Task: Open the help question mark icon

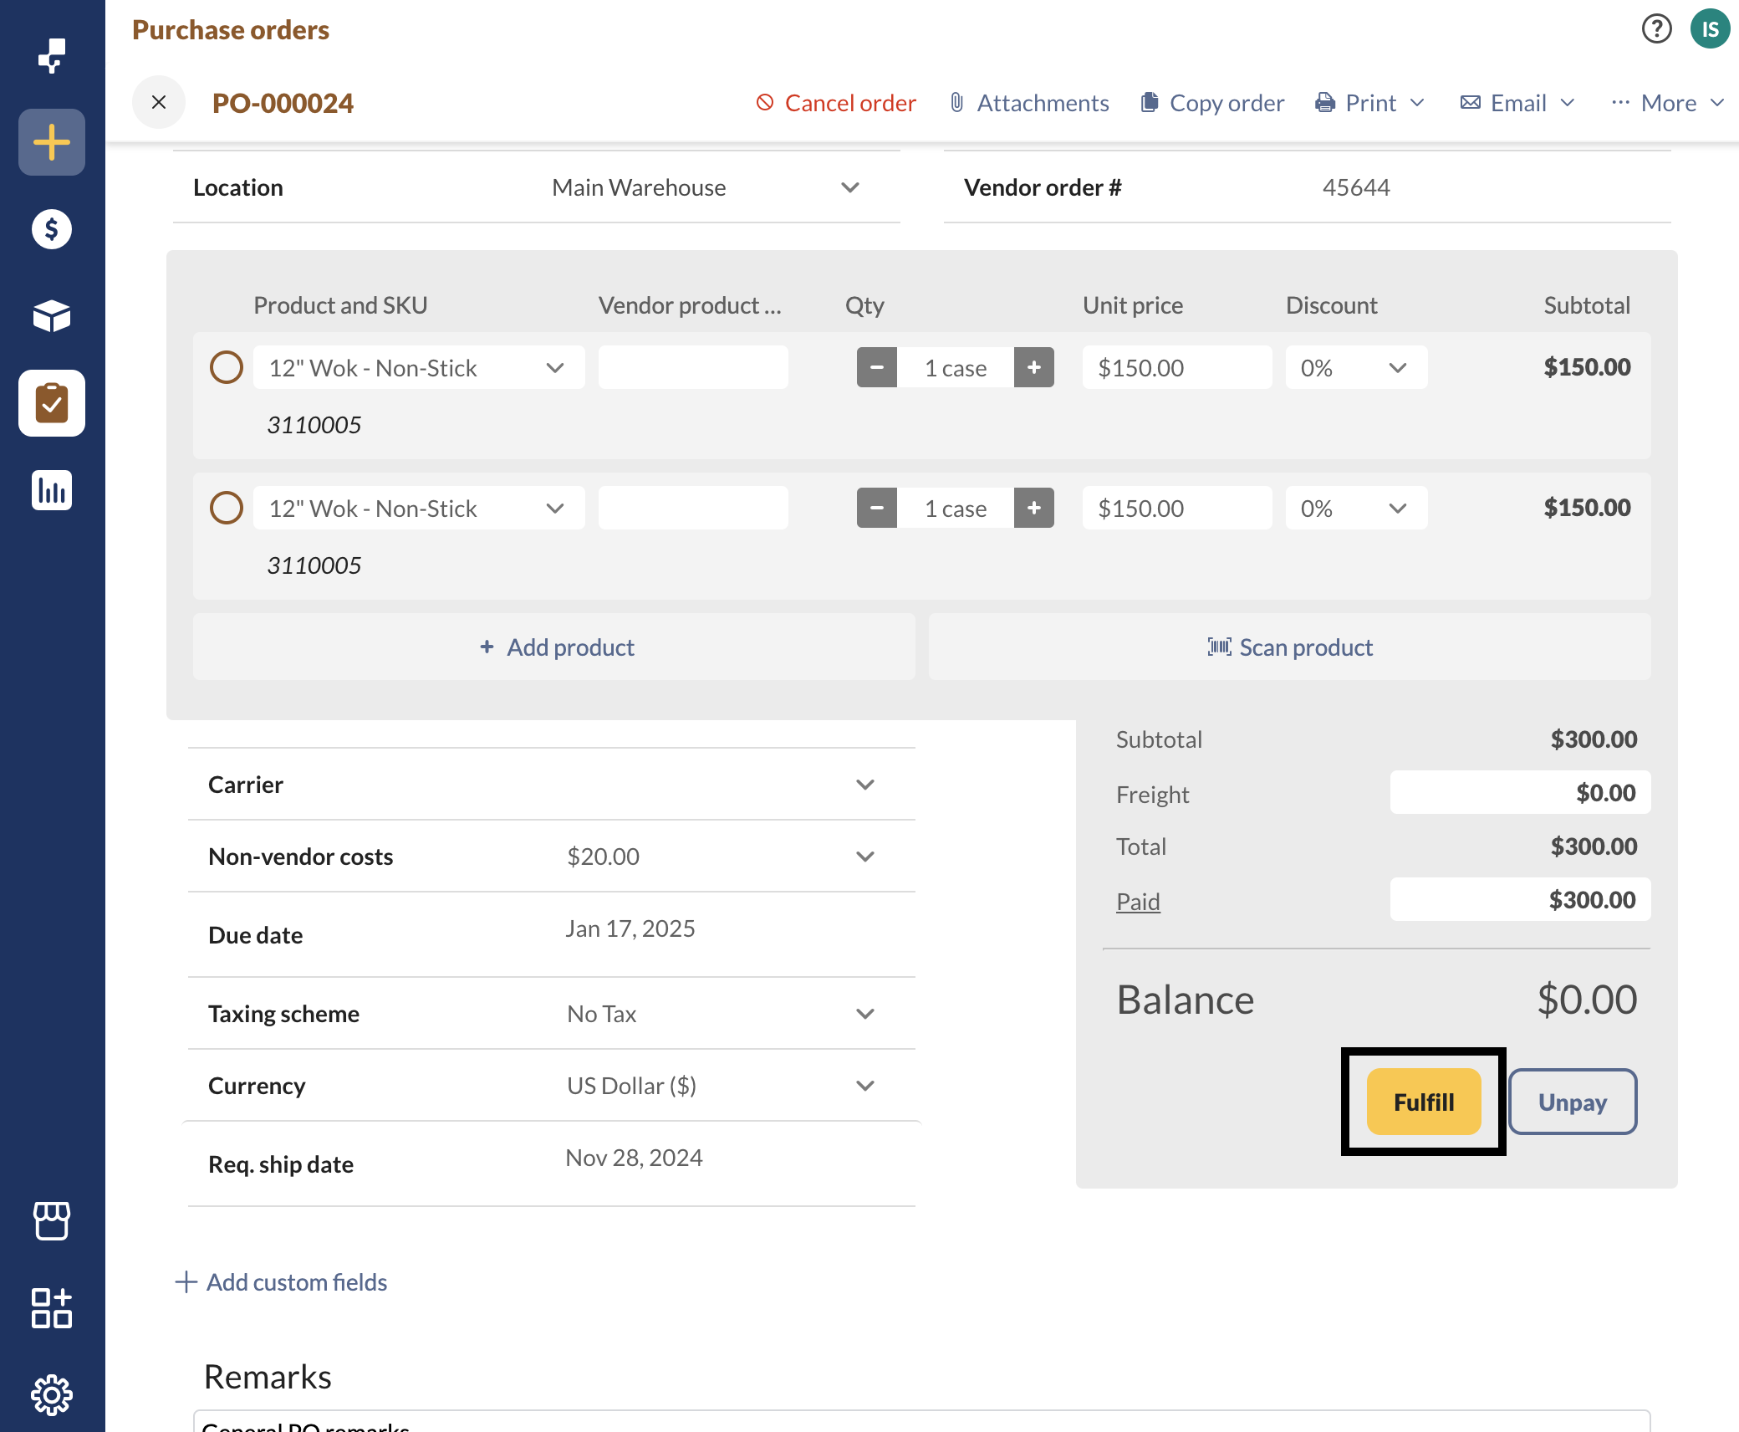Action: click(1656, 29)
